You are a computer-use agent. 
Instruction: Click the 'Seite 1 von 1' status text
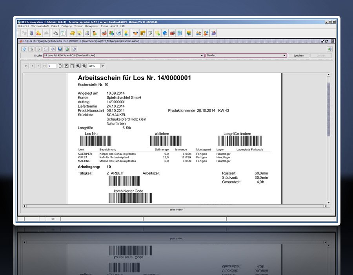click(176, 210)
